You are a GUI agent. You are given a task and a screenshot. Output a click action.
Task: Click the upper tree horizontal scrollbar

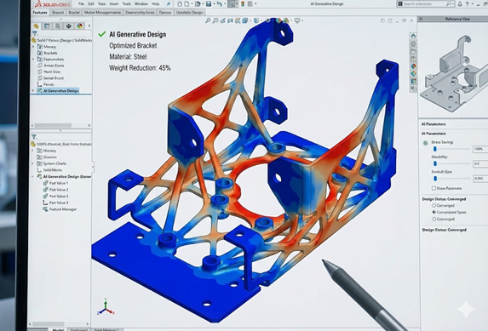[x=60, y=125]
